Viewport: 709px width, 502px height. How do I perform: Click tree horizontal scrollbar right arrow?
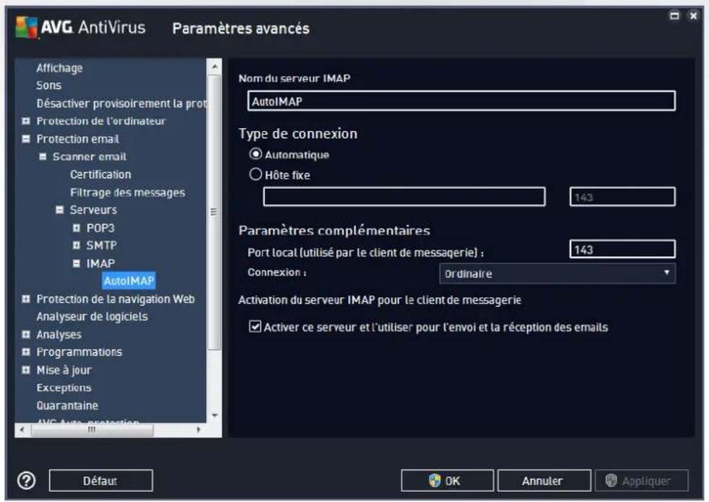[x=198, y=430]
